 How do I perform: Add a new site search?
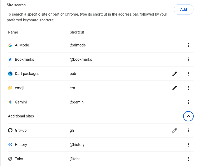coord(184,10)
